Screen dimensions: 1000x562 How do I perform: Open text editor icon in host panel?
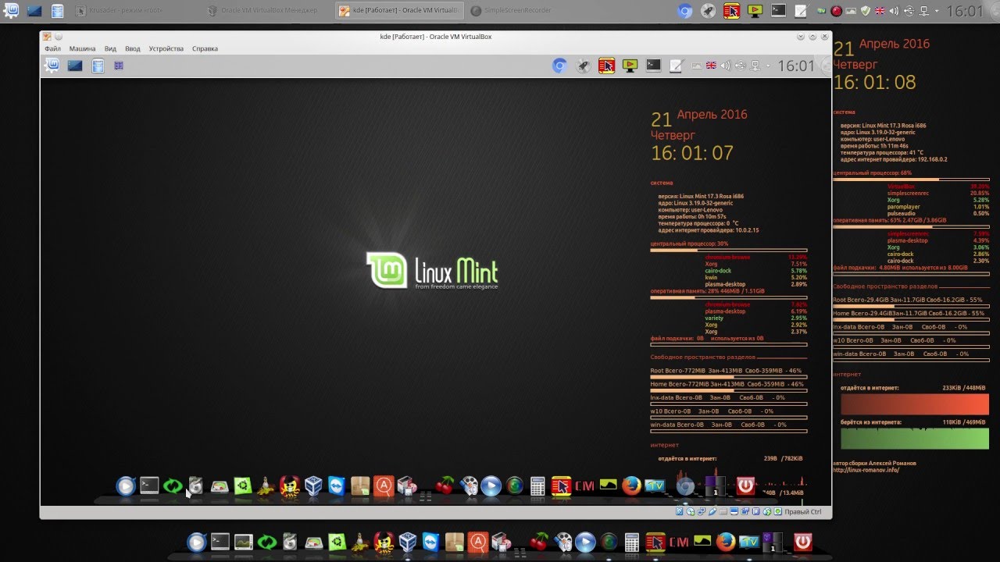point(801,11)
